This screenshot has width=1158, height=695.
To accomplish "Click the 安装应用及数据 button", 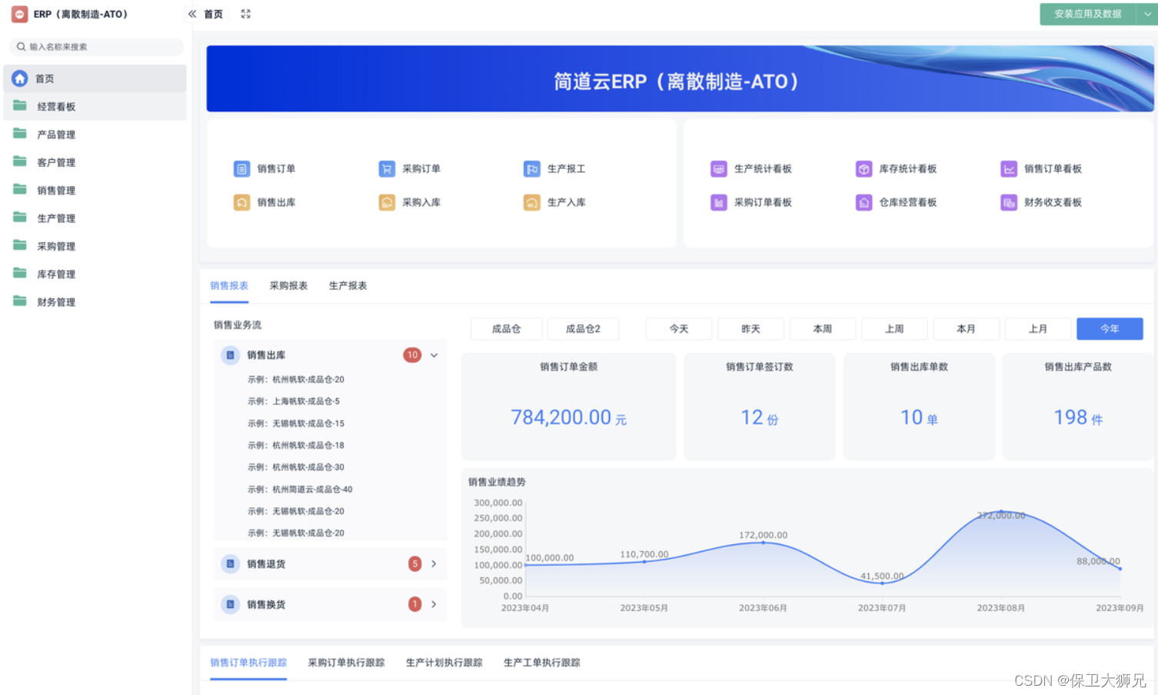I will click(x=1087, y=14).
